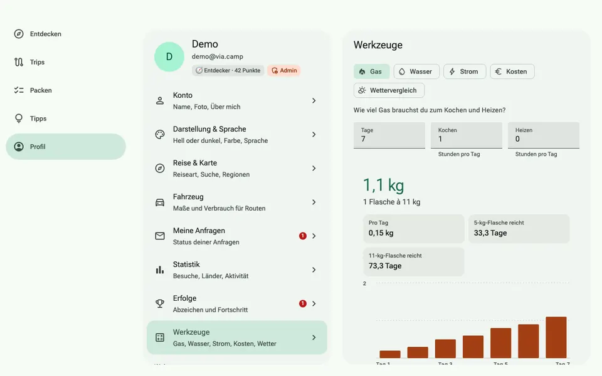This screenshot has height=376, width=602.
Task: Open Darstellung & Sprache via chevron
Action: [x=314, y=134]
